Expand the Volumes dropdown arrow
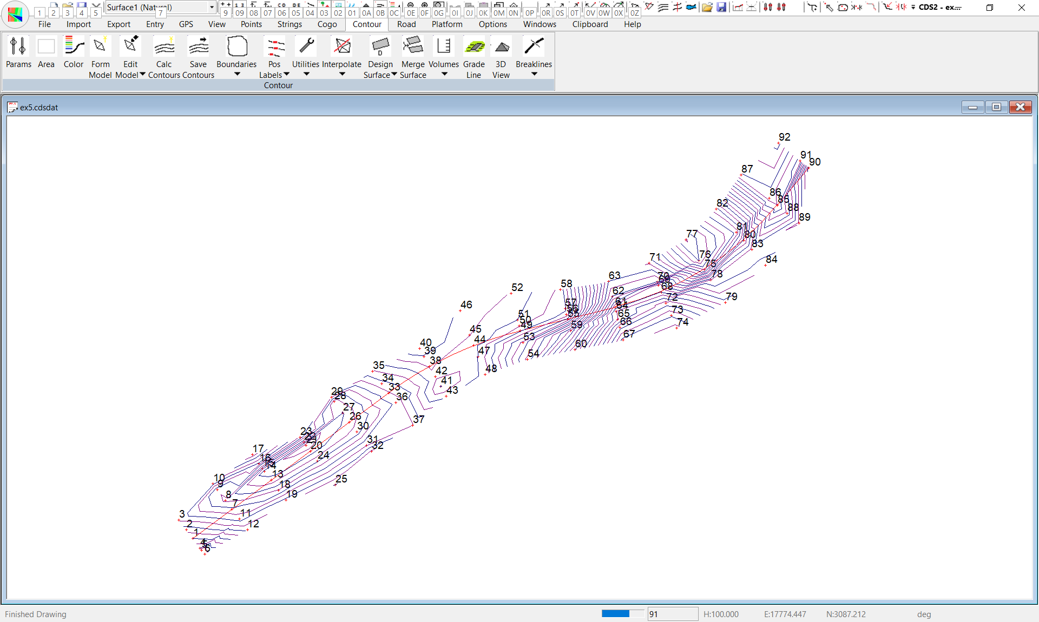Viewport: 1039px width, 622px height. (x=444, y=74)
